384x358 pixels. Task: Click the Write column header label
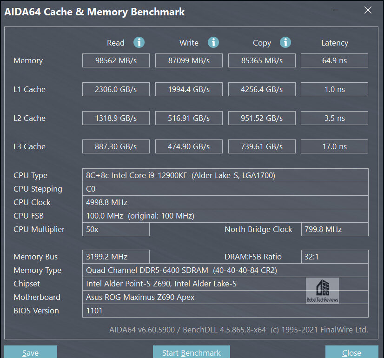(189, 43)
